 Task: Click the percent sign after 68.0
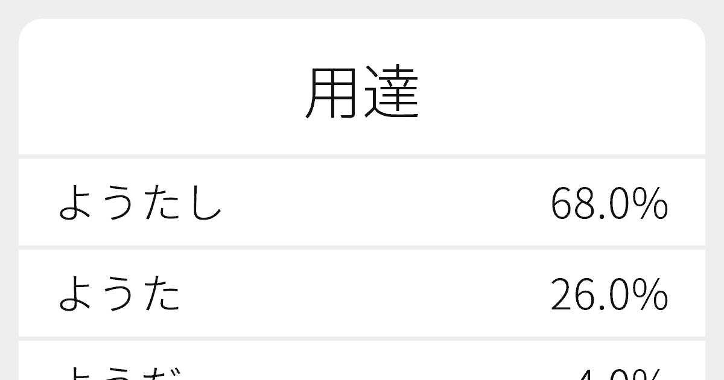pyautogui.click(x=650, y=204)
